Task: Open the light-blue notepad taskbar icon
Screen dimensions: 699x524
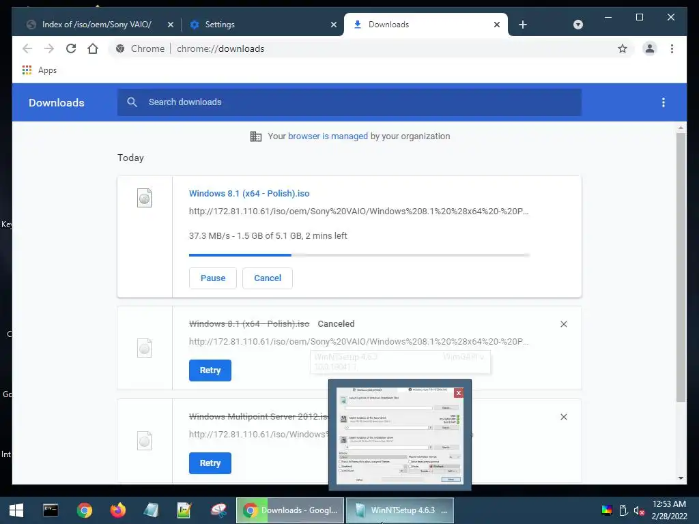Action: 151,510
